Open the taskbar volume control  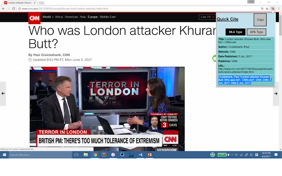[237, 155]
